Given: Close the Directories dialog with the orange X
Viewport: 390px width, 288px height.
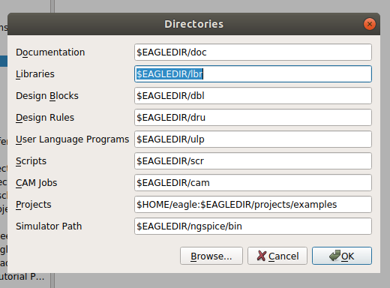Looking at the screenshot, I should coord(370,24).
